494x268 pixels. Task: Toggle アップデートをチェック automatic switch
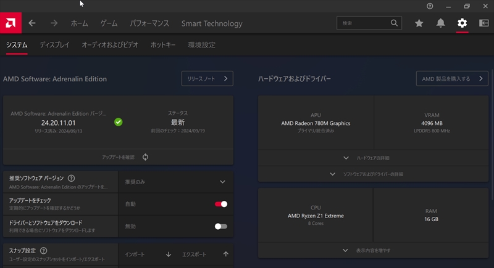coord(221,204)
